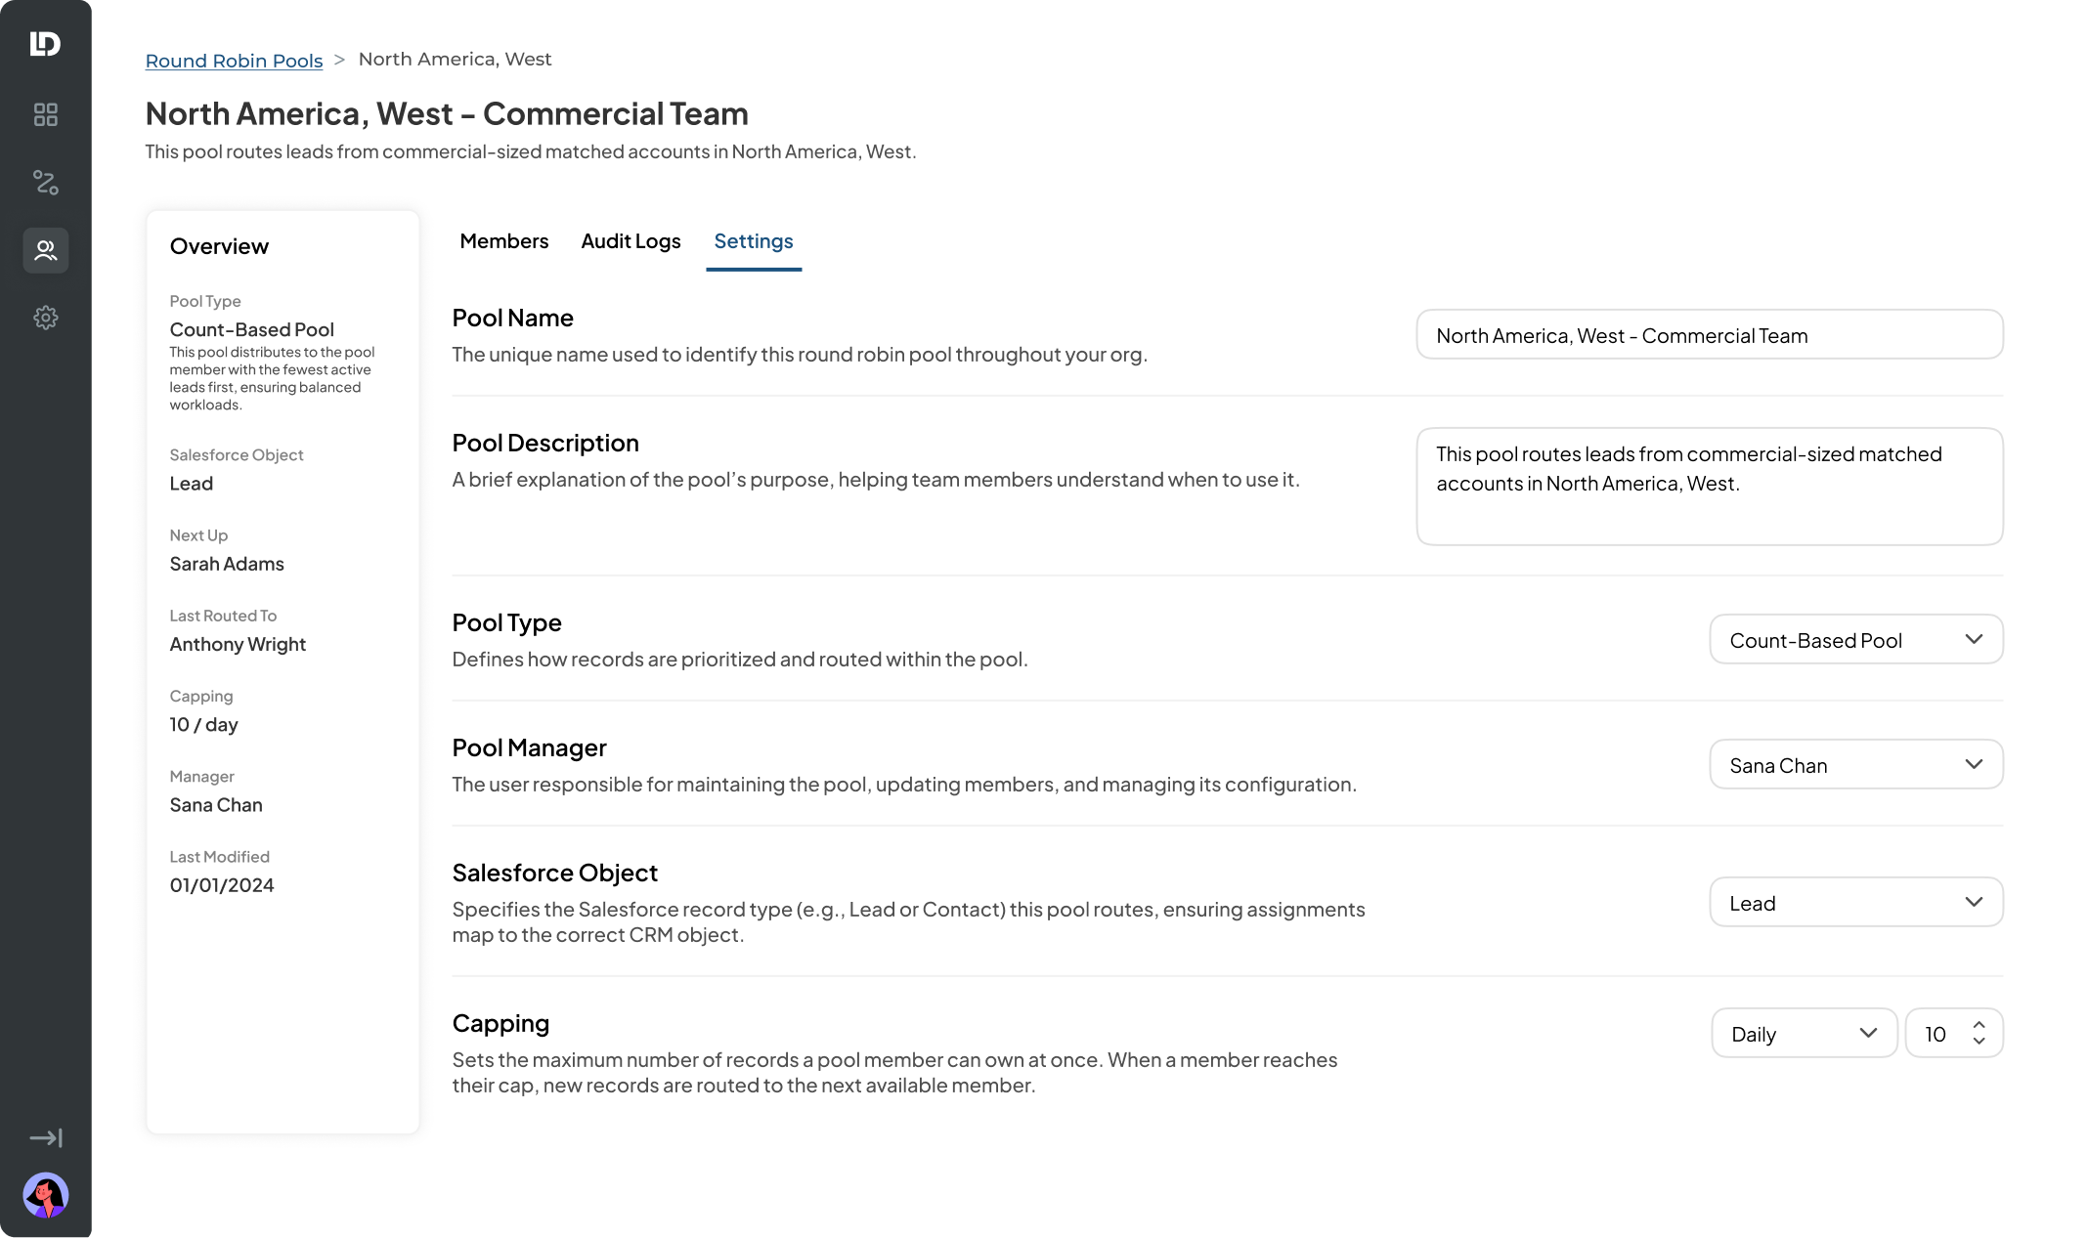2088x1238 pixels.
Task: Click the page title 'North America, West – Commercial Team'
Action: 447,113
